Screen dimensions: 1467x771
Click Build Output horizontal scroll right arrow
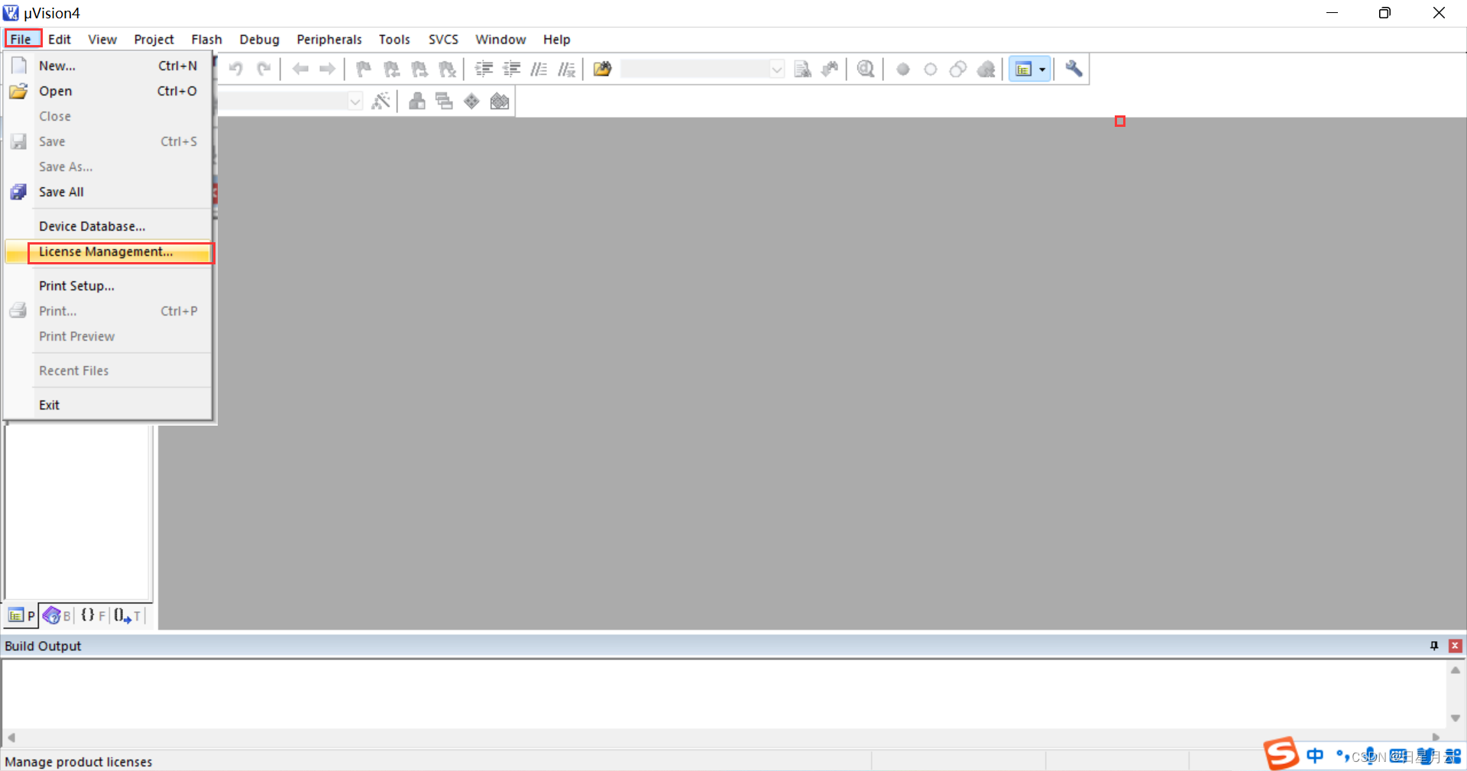pyautogui.click(x=1436, y=738)
